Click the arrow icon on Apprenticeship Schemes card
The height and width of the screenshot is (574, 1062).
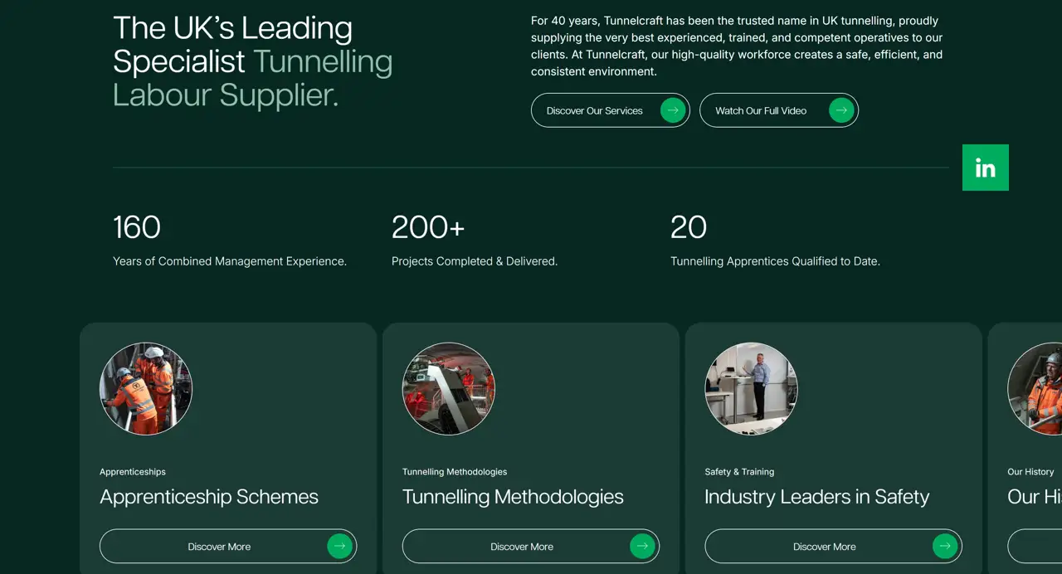339,547
